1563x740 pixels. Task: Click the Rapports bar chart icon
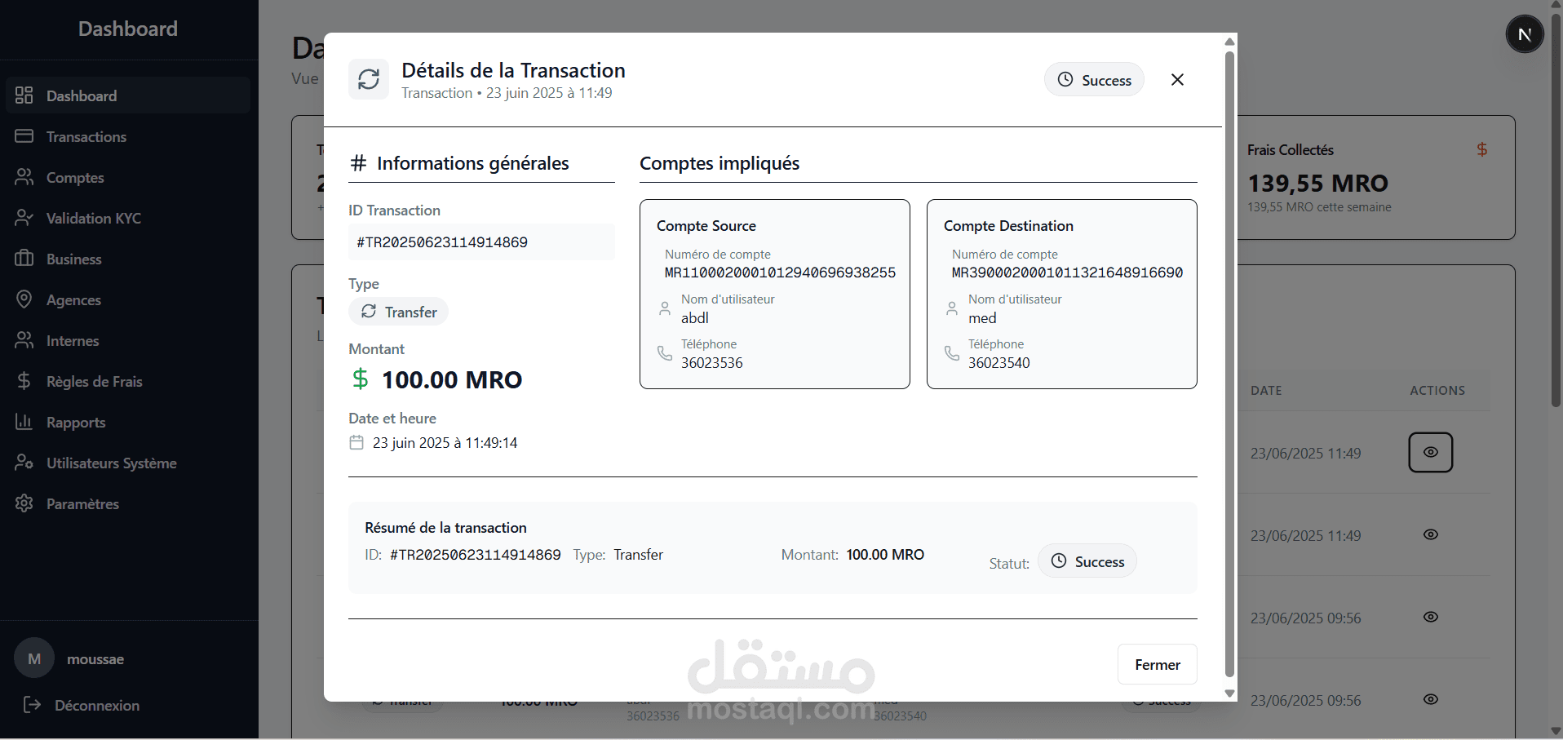pos(24,421)
